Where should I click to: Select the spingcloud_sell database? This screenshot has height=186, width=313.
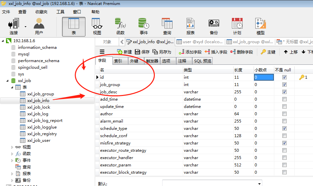click(x=33, y=67)
